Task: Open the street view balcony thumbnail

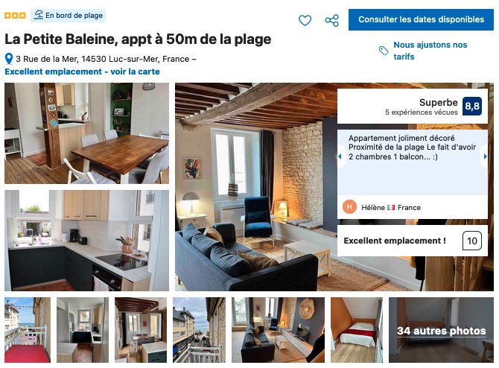Action: [199, 330]
